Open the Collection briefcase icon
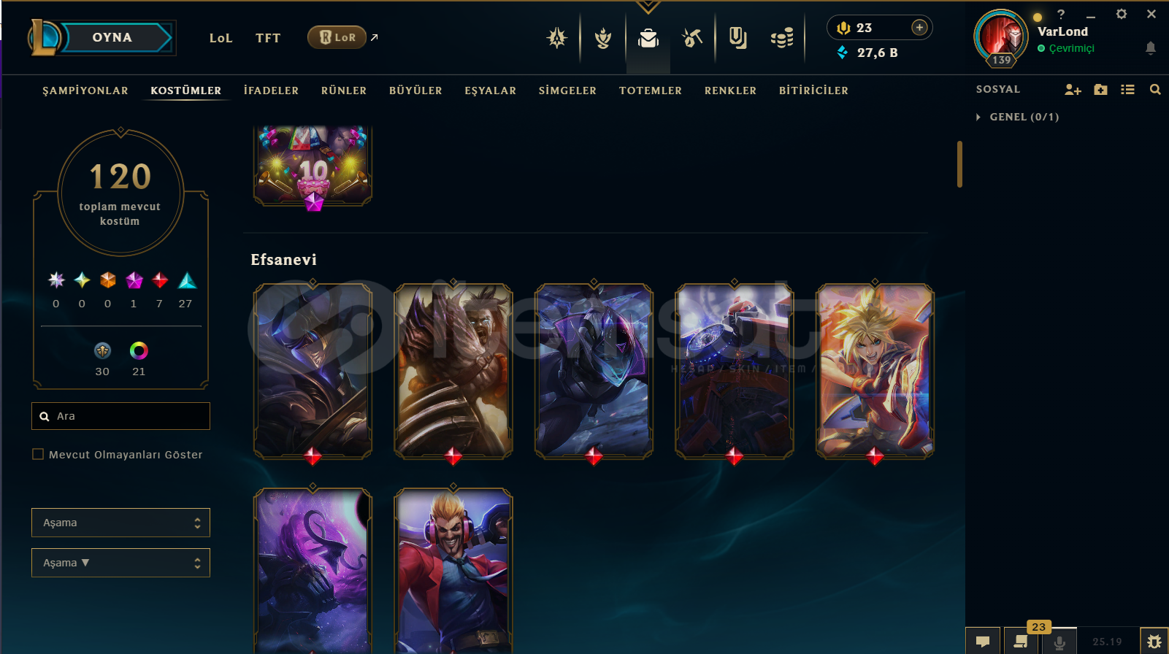Image resolution: width=1169 pixels, height=654 pixels. click(x=648, y=37)
